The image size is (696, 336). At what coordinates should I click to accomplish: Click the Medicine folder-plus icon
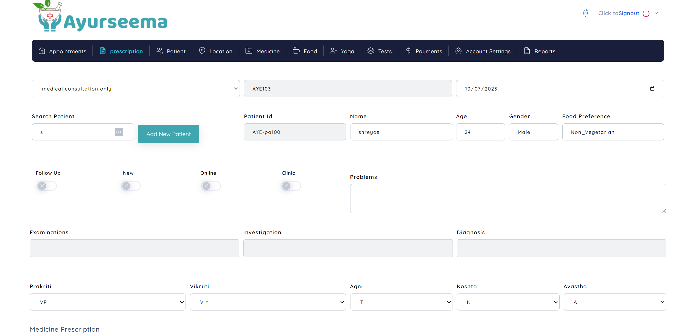[x=249, y=51]
